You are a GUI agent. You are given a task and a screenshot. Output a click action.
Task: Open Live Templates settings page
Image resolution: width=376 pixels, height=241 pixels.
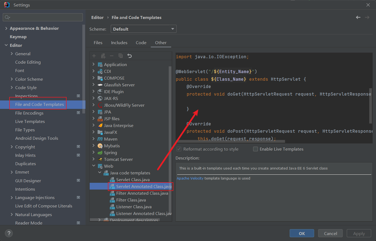[x=30, y=121]
